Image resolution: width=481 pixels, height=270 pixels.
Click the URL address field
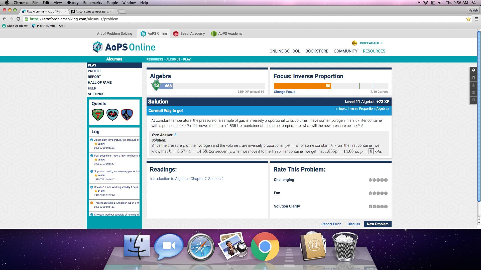[x=225, y=19]
